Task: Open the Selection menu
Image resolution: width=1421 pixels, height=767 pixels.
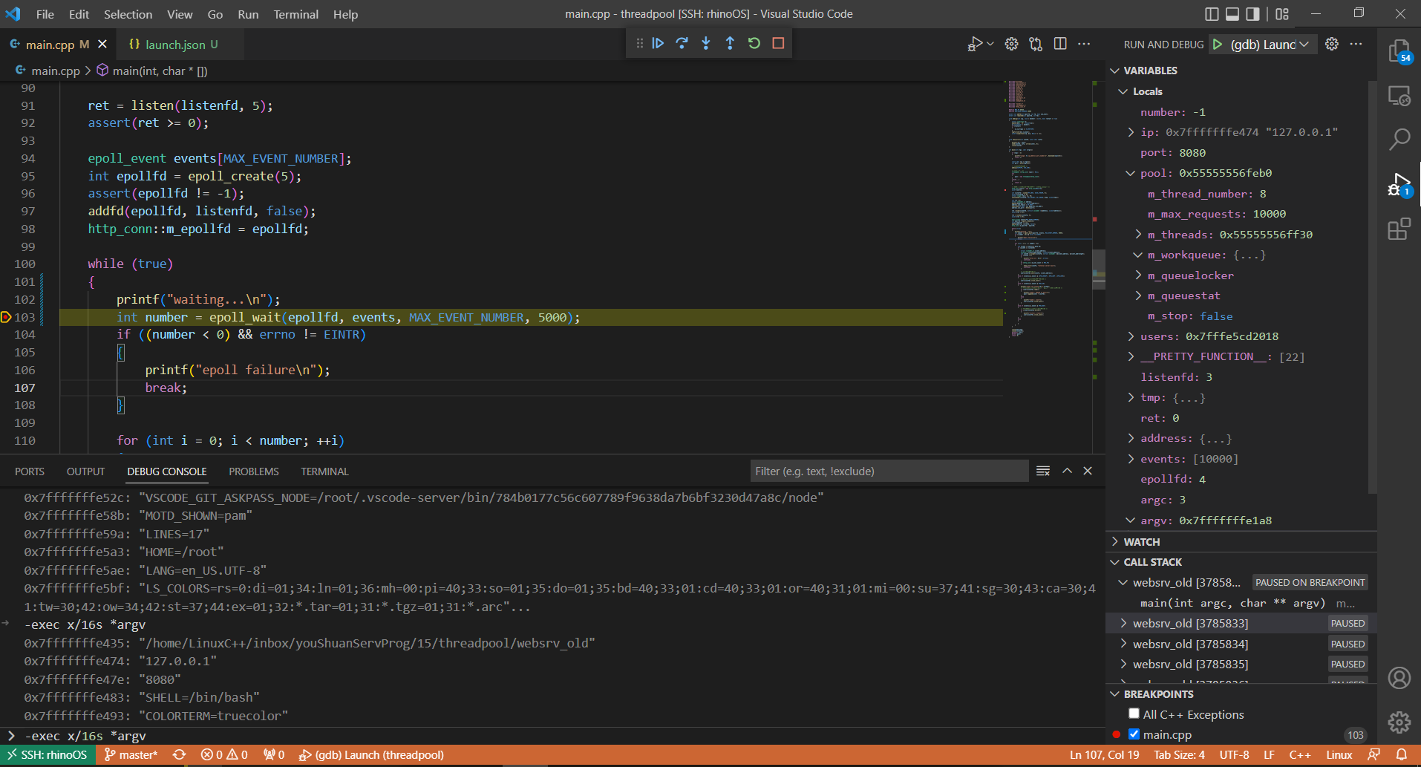Action: (x=128, y=14)
